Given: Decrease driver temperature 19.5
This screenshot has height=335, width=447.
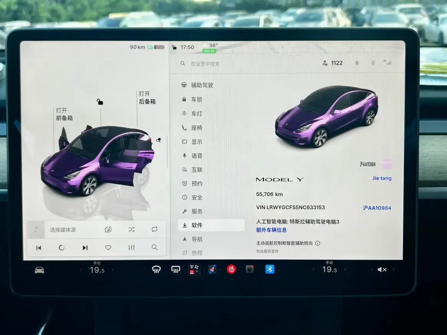Looking at the screenshot, I should (x=81, y=270).
